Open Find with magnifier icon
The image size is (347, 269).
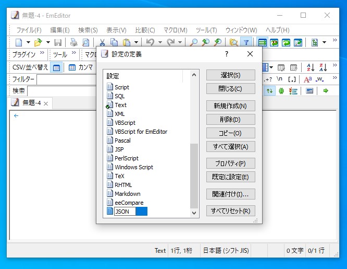[x=194, y=42]
